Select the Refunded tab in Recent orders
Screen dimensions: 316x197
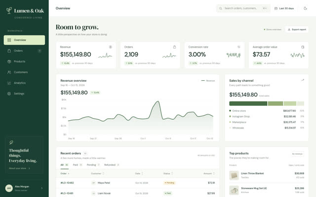point(112,165)
